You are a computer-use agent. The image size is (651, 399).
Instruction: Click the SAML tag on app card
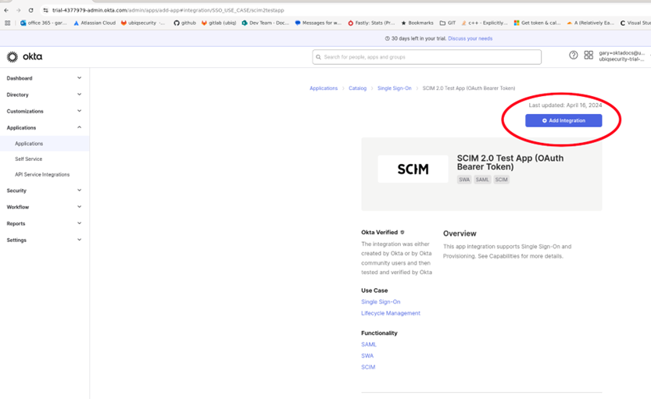tap(482, 180)
